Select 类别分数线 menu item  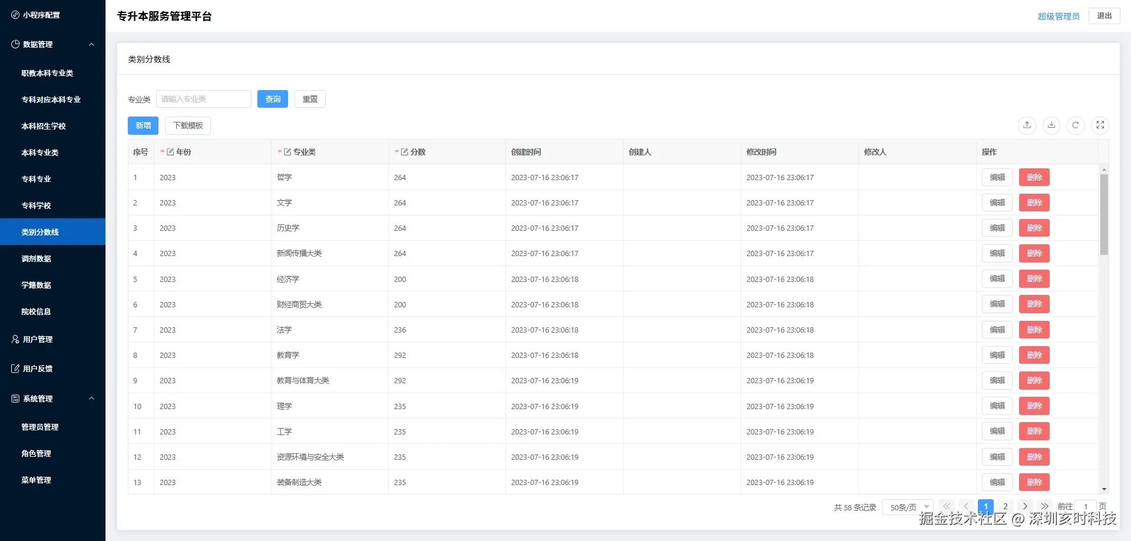tap(52, 232)
